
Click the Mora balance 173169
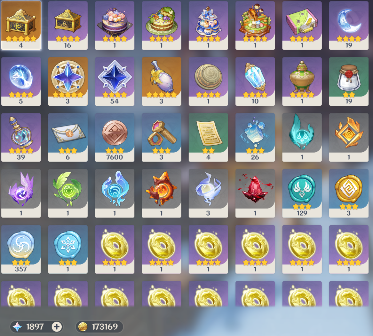point(105,327)
